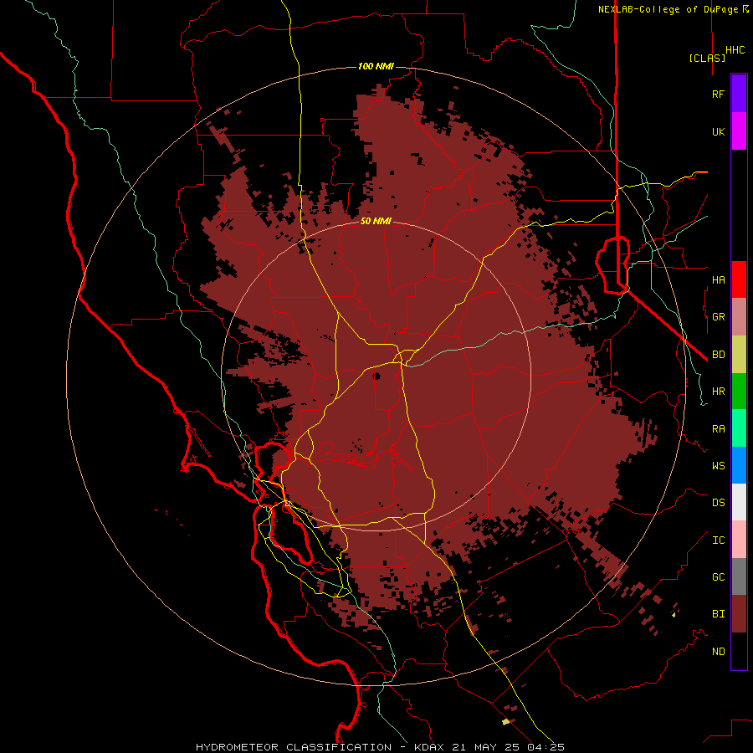Click the 100 NMI range ring label
This screenshot has height=753, width=753.
pos(376,66)
